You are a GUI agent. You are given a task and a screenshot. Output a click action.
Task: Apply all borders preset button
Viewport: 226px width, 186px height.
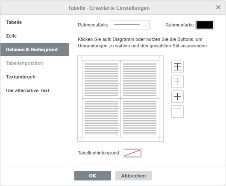[x=177, y=67]
